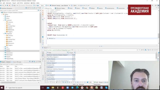Screen dimensions: 160x90
Task: Open the File menu
Action: point(1,3)
